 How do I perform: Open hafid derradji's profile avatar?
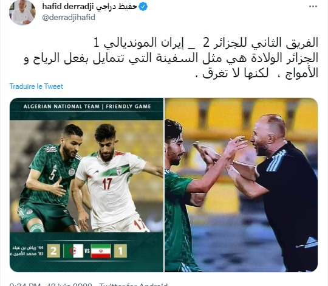[22, 12]
